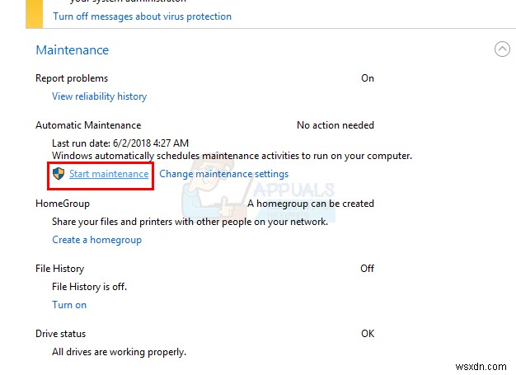This screenshot has height=375, width=516.
Task: Click the Report problems label
Action: [72, 78]
